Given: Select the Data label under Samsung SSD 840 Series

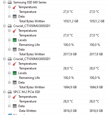Looking at the screenshot, I should pos(21,17).
